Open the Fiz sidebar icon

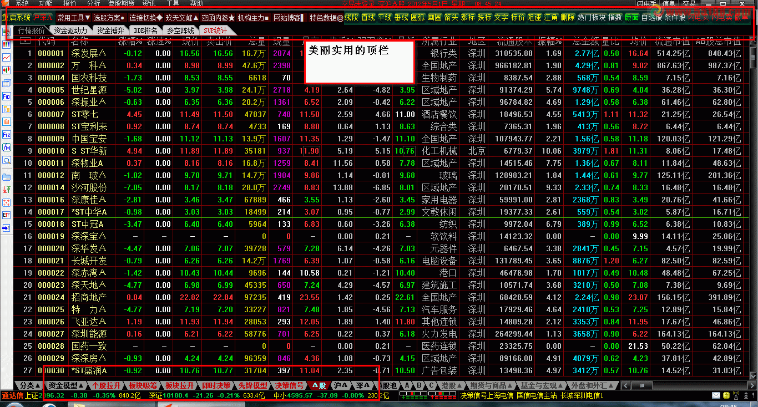(6, 135)
